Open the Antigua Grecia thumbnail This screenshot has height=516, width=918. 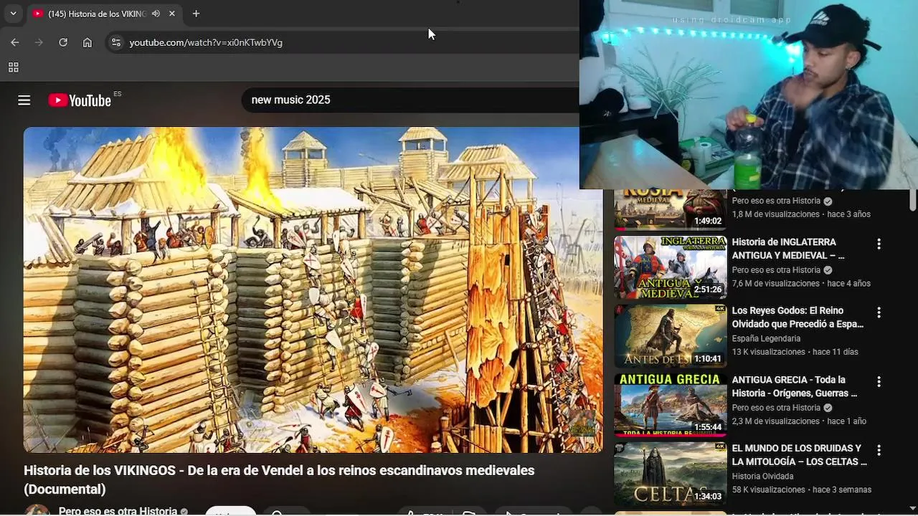point(670,405)
